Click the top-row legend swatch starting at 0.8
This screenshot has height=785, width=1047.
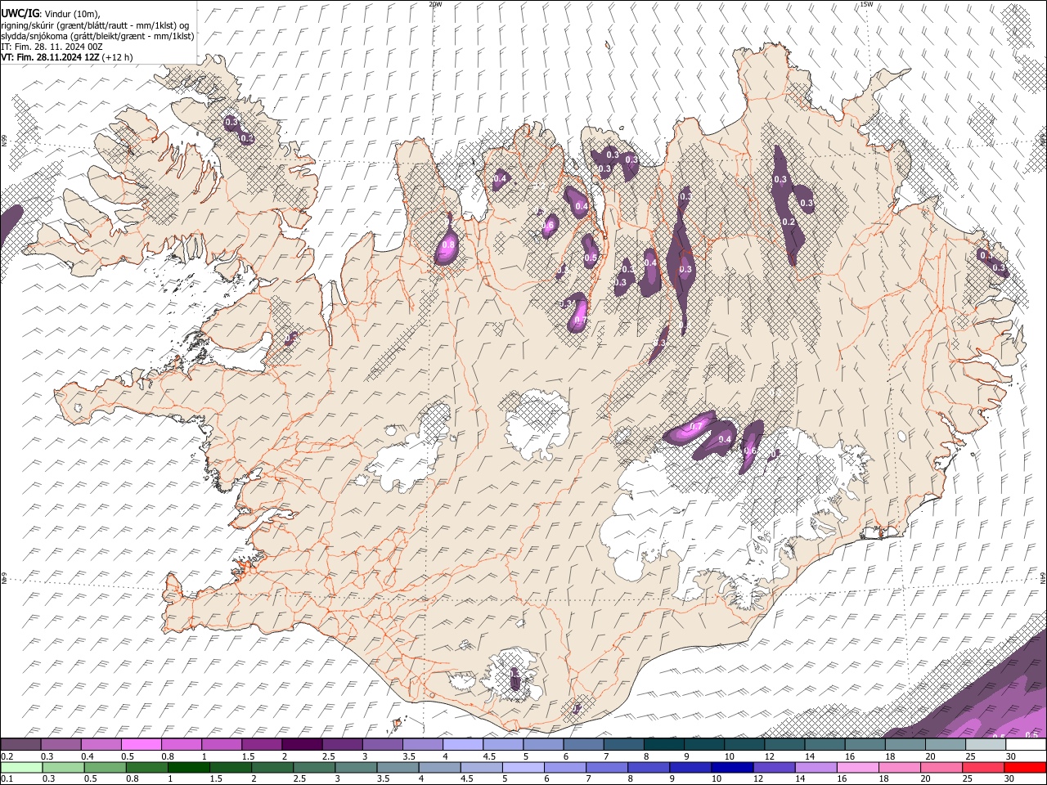click(181, 744)
